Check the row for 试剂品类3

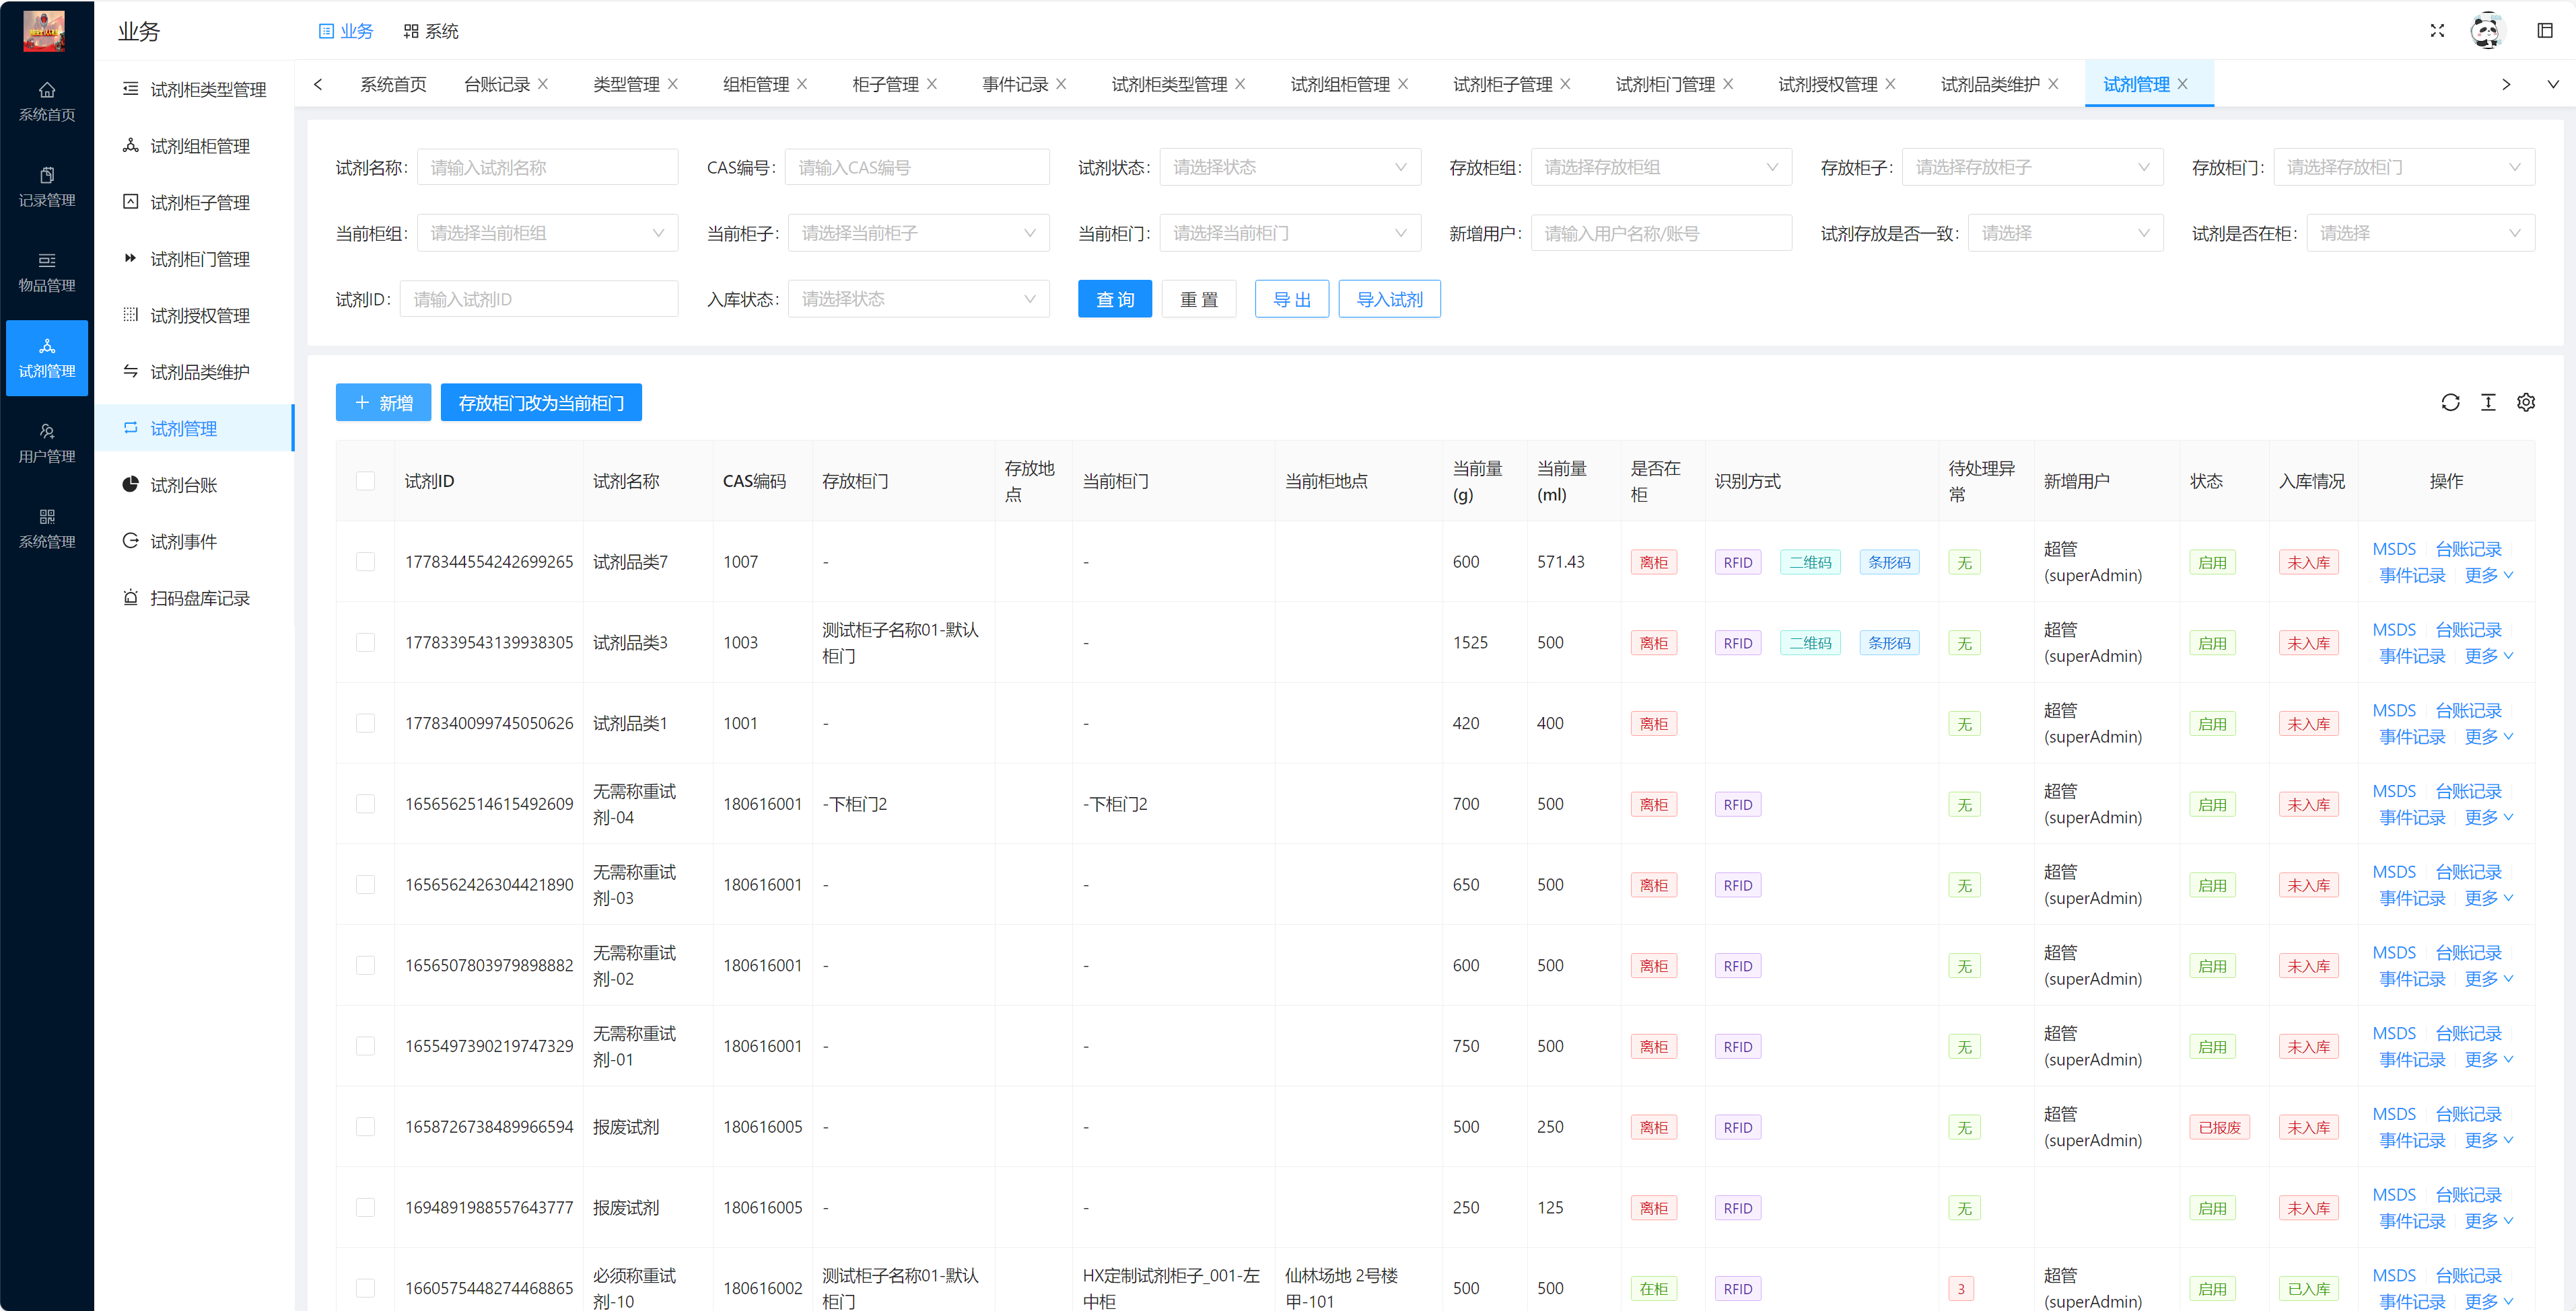(x=366, y=642)
